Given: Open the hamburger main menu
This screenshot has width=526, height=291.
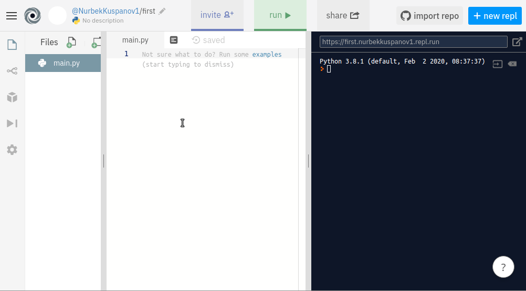Looking at the screenshot, I should point(12,16).
